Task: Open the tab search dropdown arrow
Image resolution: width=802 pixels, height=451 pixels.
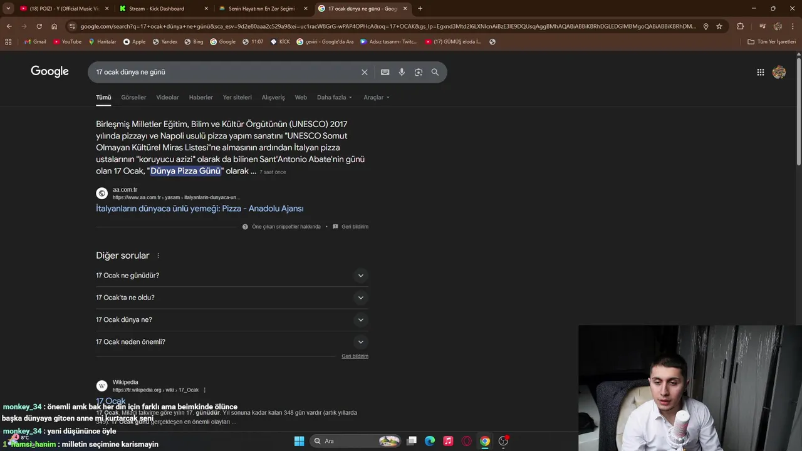Action: point(8,8)
